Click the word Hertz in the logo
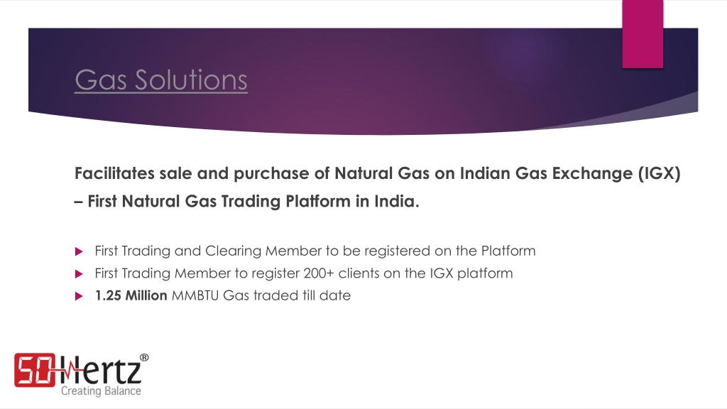 99,370
